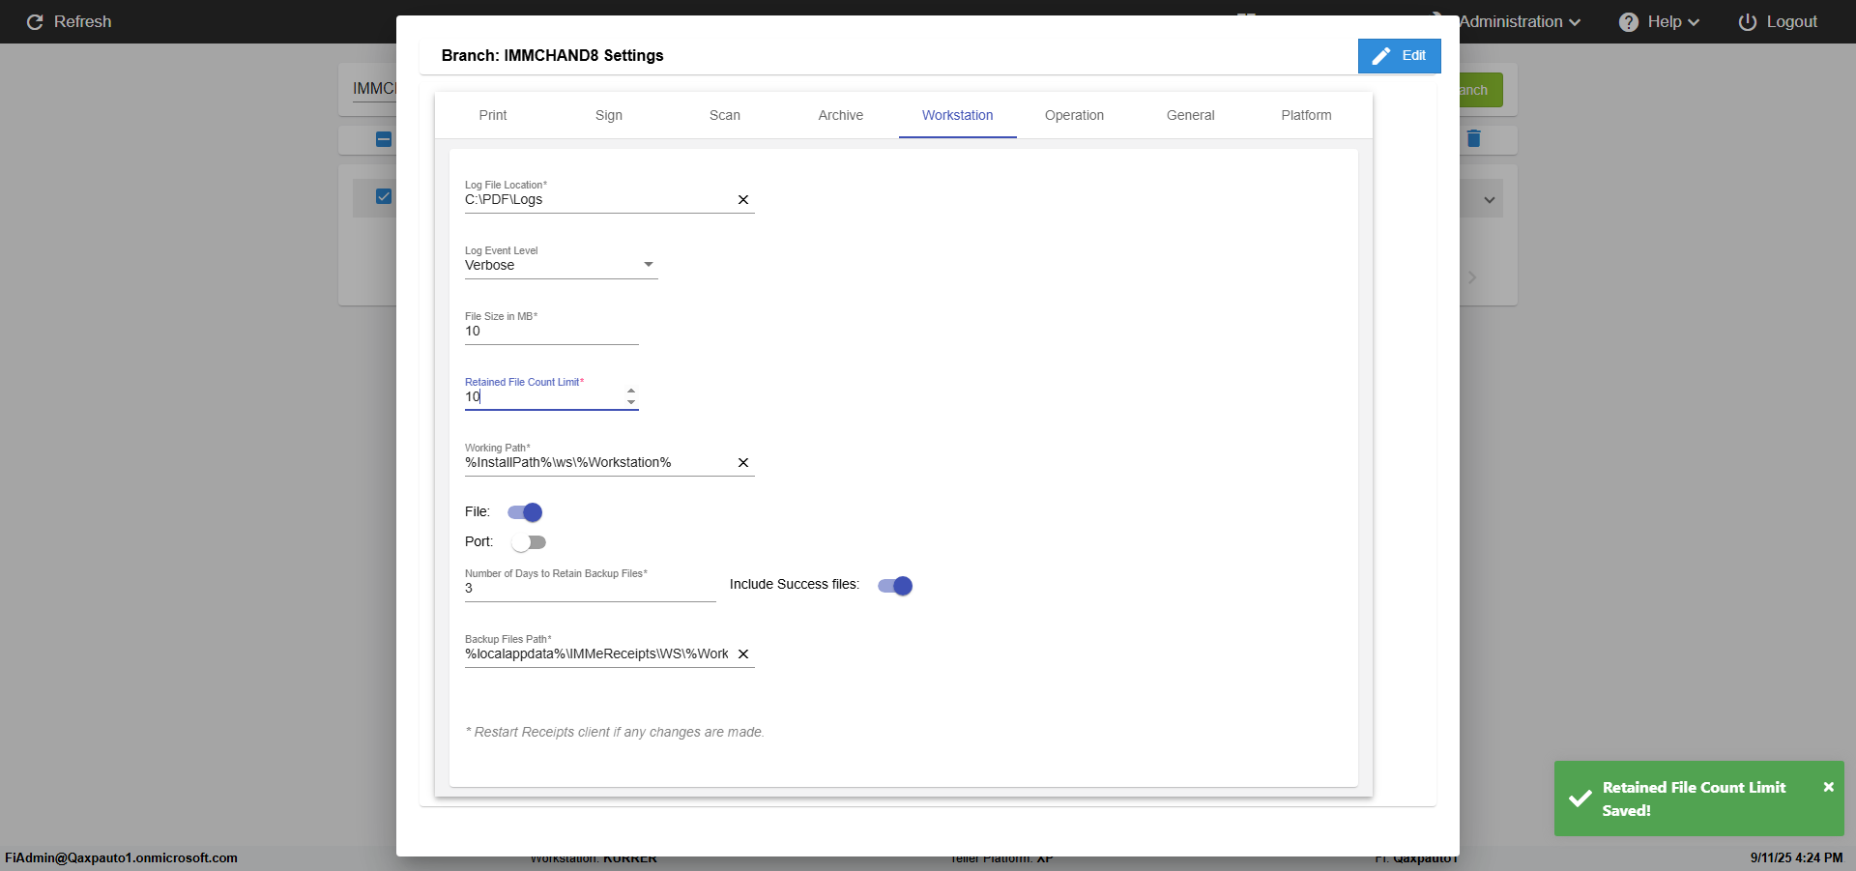Toggle the File switch off
This screenshot has width=1856, height=871.
tap(525, 512)
